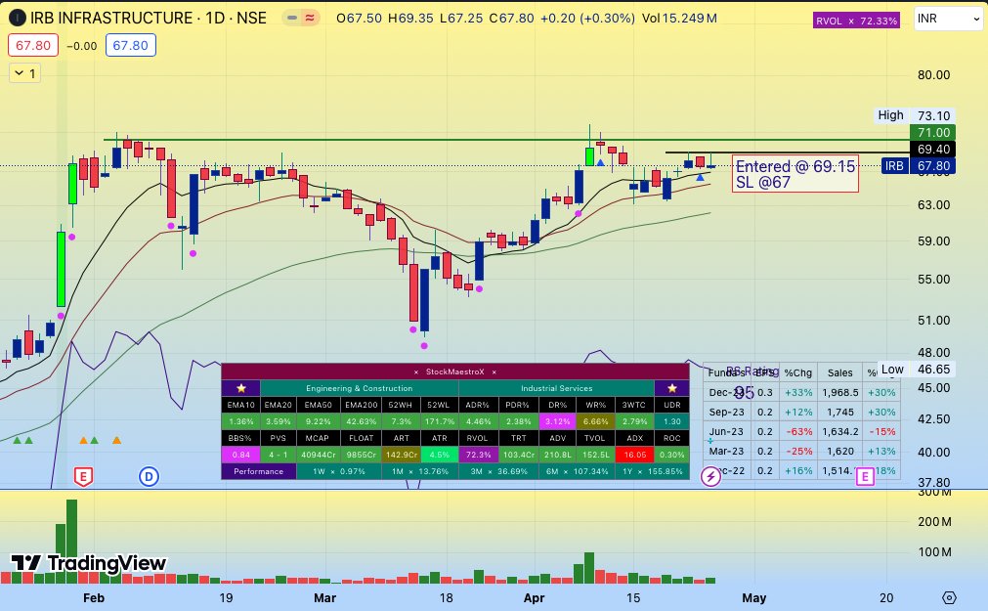Image resolution: width=988 pixels, height=611 pixels.
Task: Click the blue 67.80 buy button
Action: point(130,45)
